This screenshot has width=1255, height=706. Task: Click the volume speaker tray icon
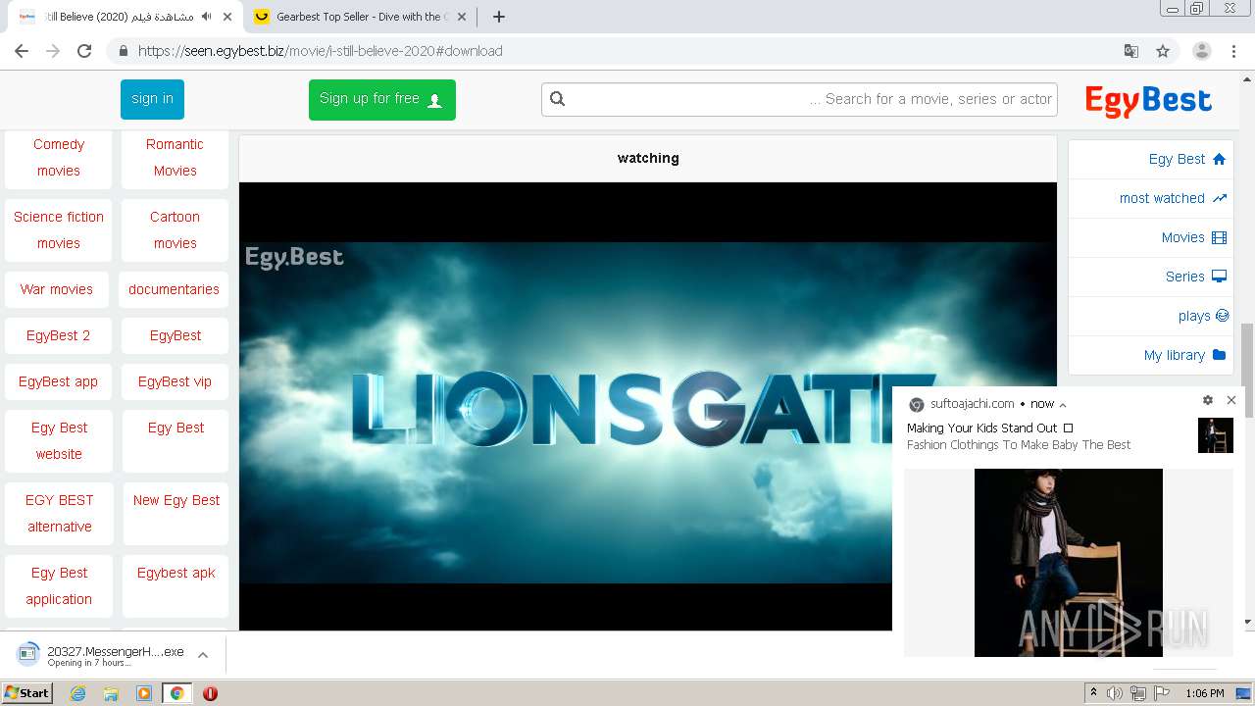coord(1114,693)
